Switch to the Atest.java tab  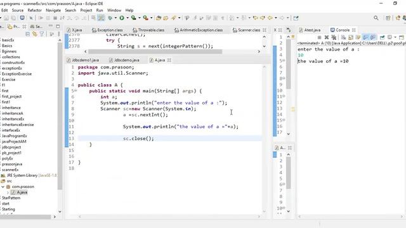tap(310, 30)
